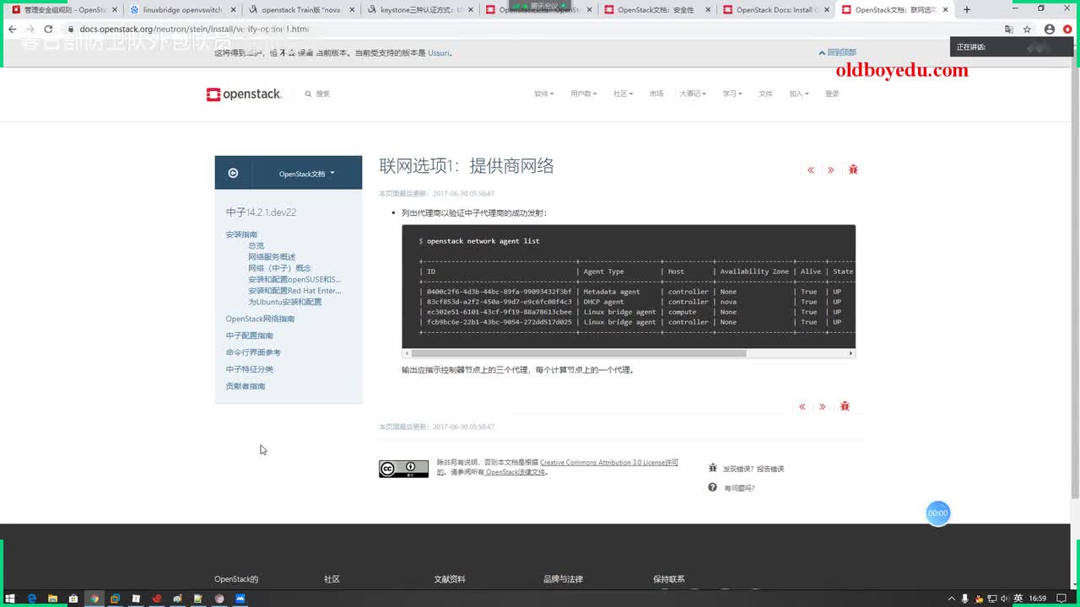The width and height of the screenshot is (1080, 607).
Task: Switch to the keystone三种认证方式 tab
Action: (x=419, y=10)
